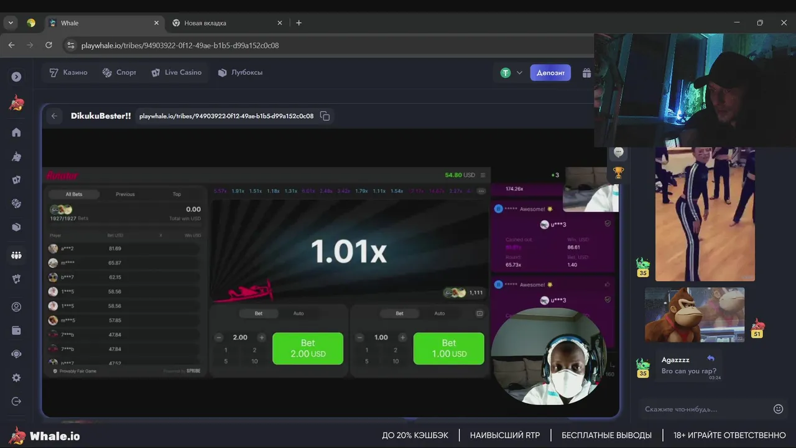Open the Donkey Kong GIF in chat

[695, 314]
